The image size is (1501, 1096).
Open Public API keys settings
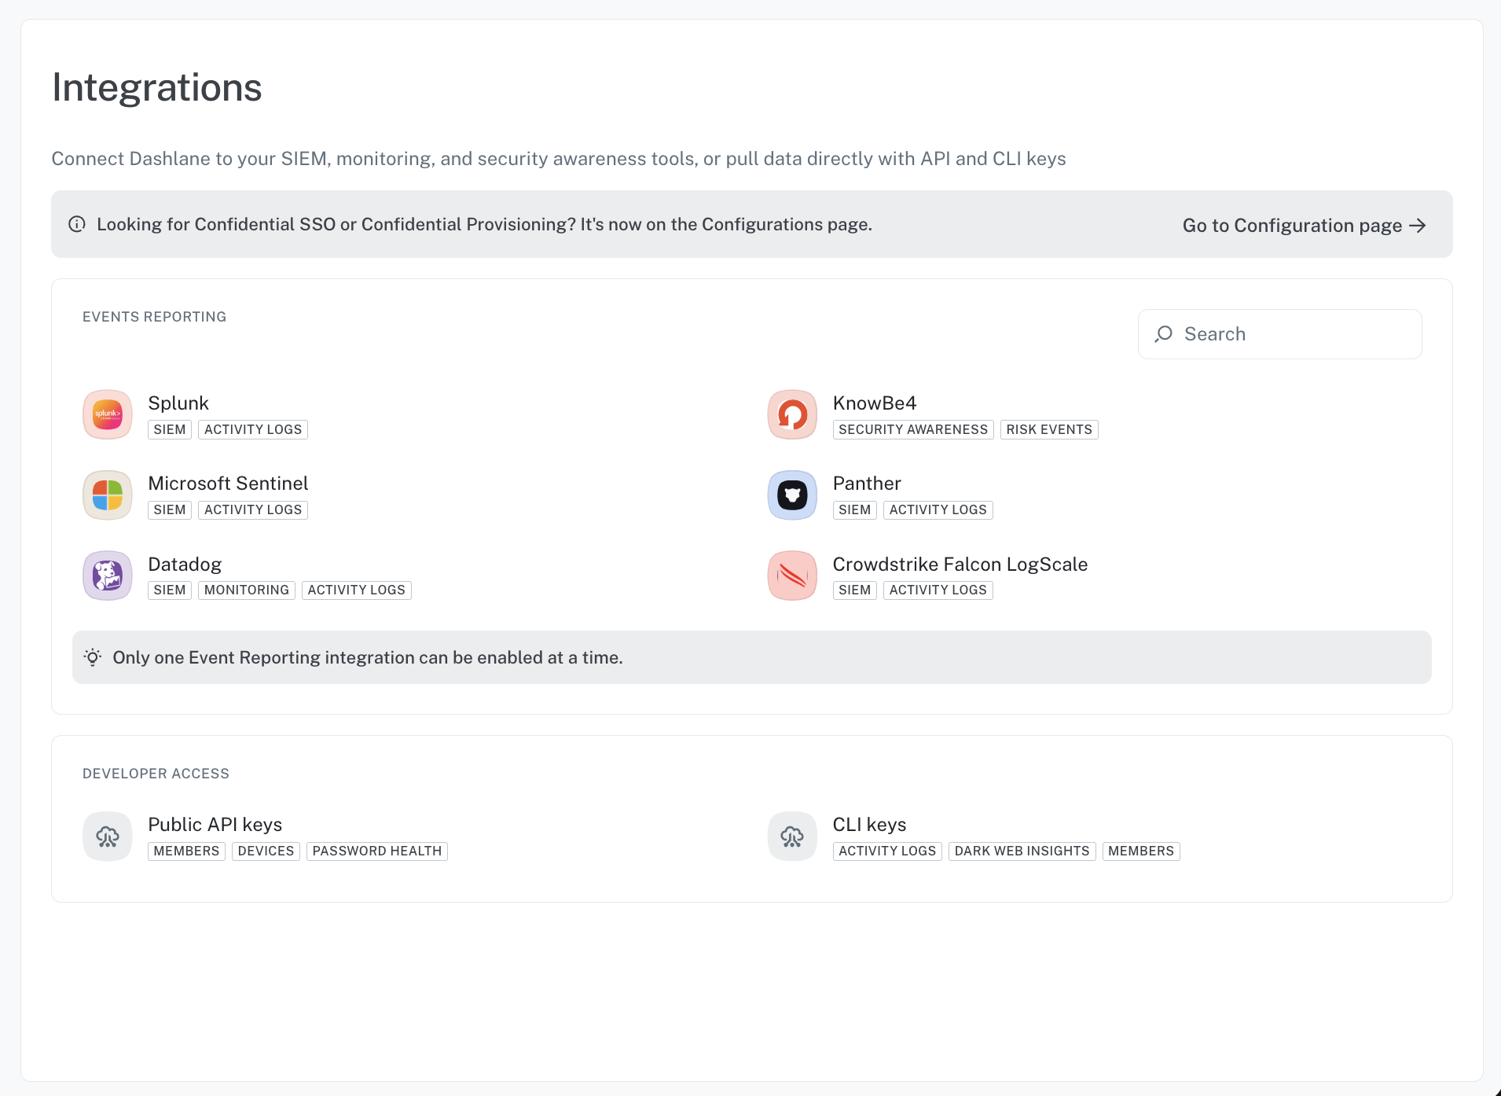(x=215, y=825)
